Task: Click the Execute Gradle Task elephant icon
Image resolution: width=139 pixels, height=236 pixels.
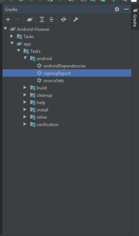Action: coord(30,19)
